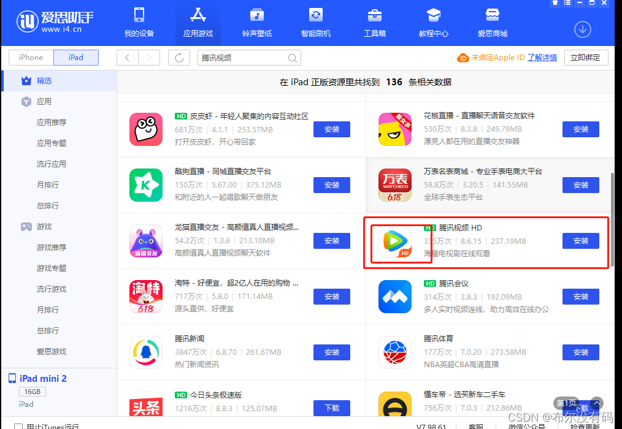Switch to 应用游戏 apps section
This screenshot has height=429, width=622.
(198, 22)
